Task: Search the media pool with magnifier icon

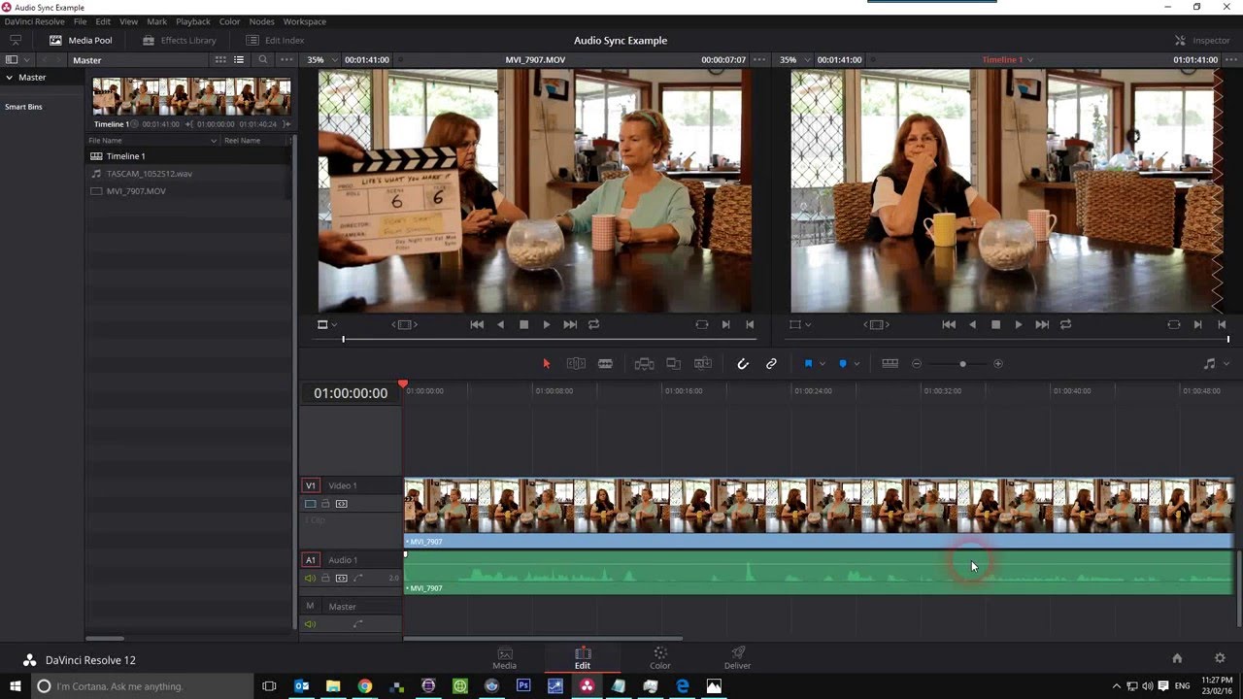Action: coord(262,60)
